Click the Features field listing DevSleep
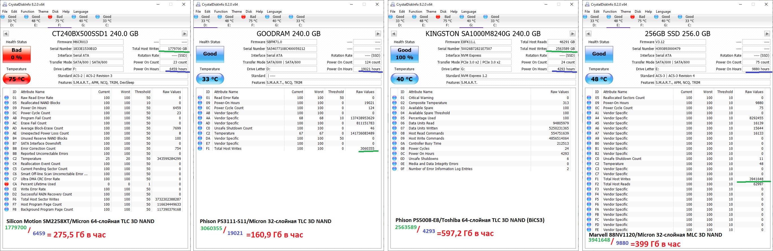 click(130, 83)
